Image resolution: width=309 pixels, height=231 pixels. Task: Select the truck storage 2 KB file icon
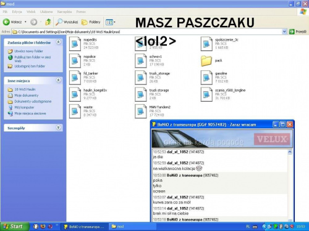(140, 94)
